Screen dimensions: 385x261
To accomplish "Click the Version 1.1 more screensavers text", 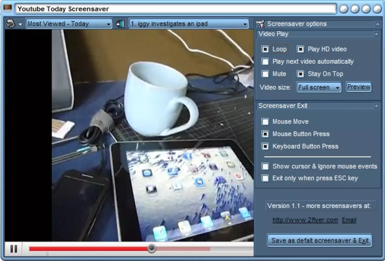I will 319,206.
